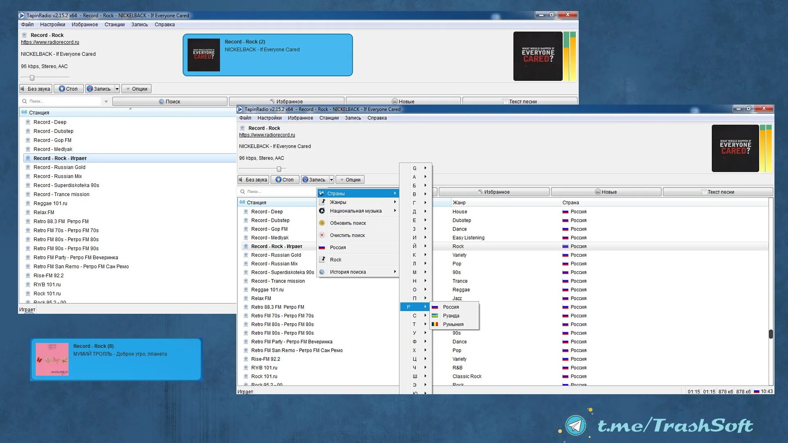Open Опции button in back window

[x=136, y=89]
